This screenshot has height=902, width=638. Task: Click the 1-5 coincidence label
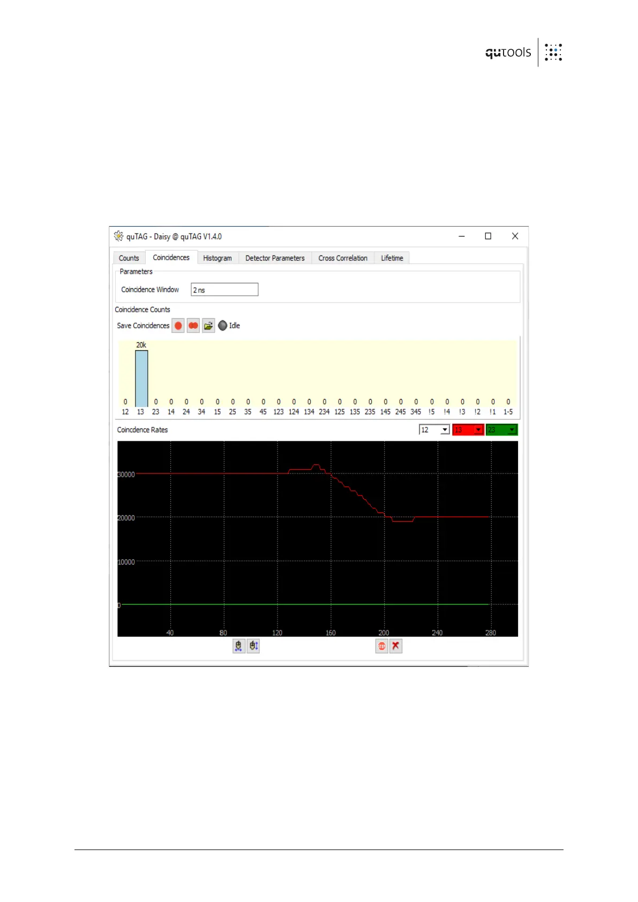coord(508,412)
